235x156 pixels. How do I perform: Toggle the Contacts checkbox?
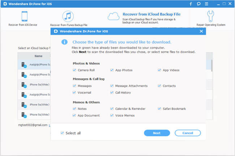[x=159, y=86]
